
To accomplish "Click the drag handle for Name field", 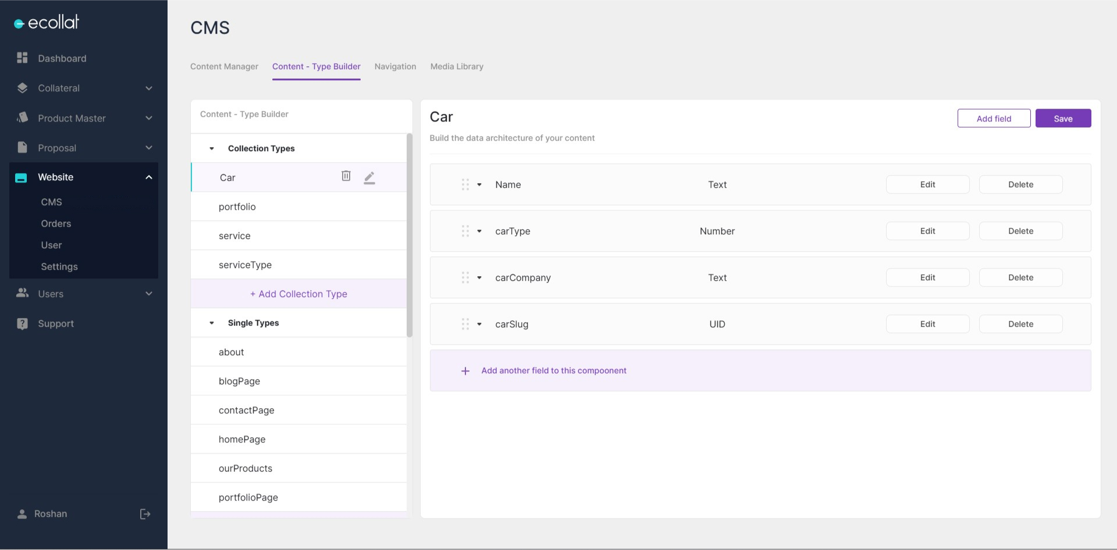I will [465, 185].
